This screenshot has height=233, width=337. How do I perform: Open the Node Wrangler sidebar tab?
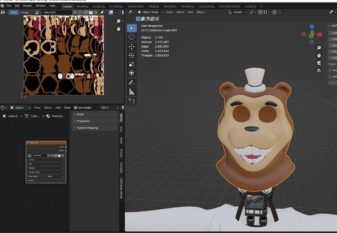pos(121,188)
